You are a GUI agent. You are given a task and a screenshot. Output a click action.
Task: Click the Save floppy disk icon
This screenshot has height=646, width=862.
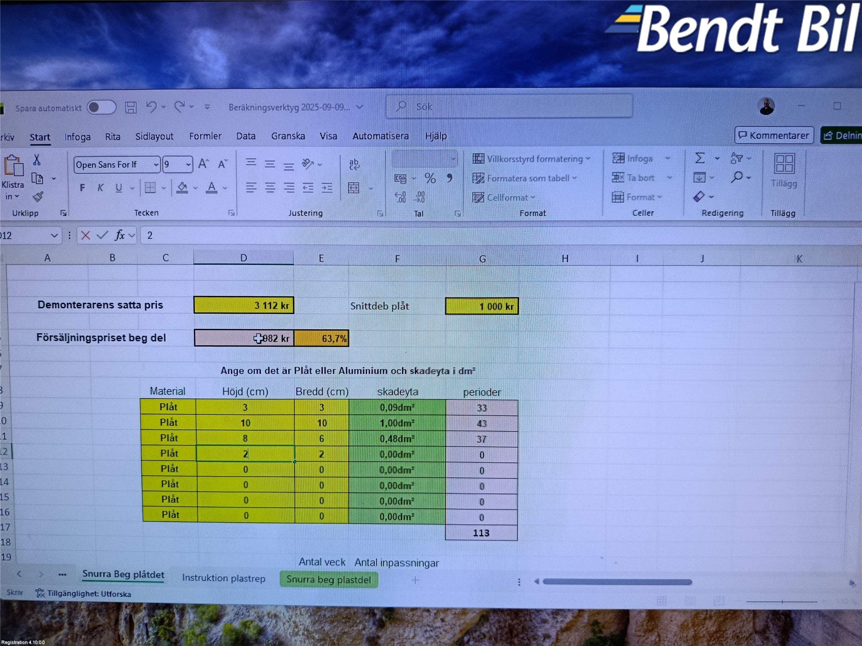pos(131,108)
